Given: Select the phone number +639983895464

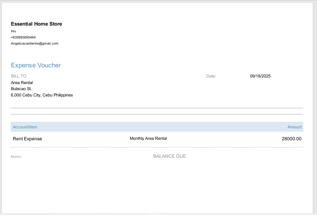Looking at the screenshot, I should tap(23, 37).
